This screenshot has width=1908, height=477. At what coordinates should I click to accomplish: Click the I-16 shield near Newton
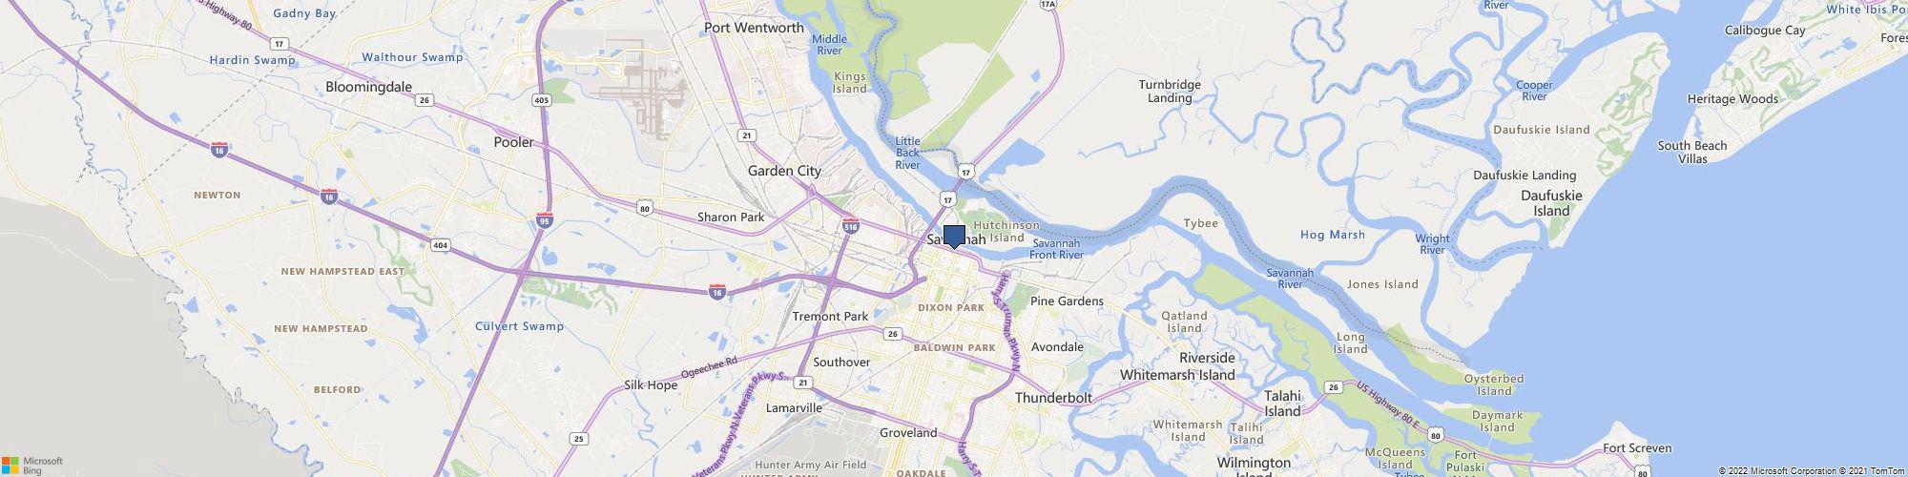pos(219,149)
